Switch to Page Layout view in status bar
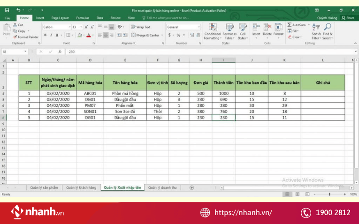 tap(297, 194)
